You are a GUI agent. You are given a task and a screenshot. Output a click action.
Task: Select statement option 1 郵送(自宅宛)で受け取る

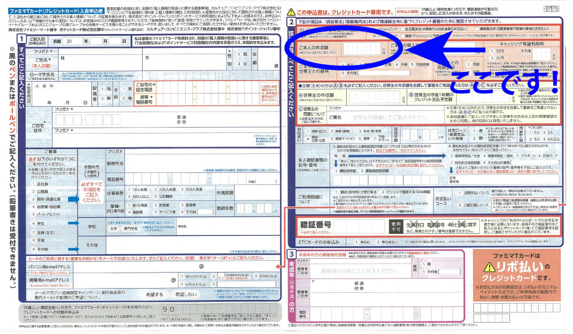[x=357, y=191]
